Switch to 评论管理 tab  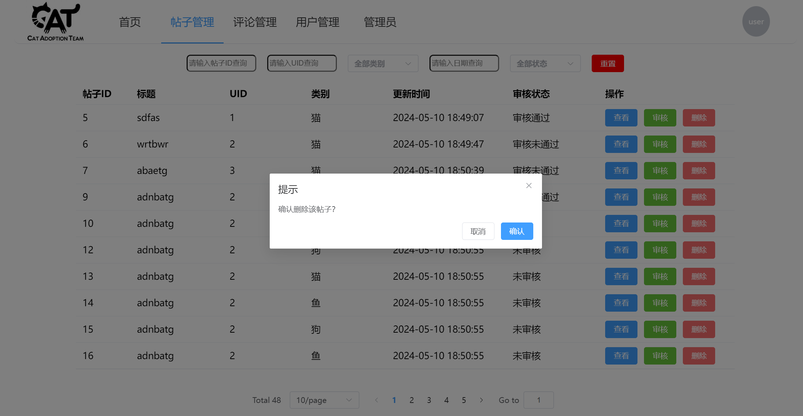click(x=255, y=22)
